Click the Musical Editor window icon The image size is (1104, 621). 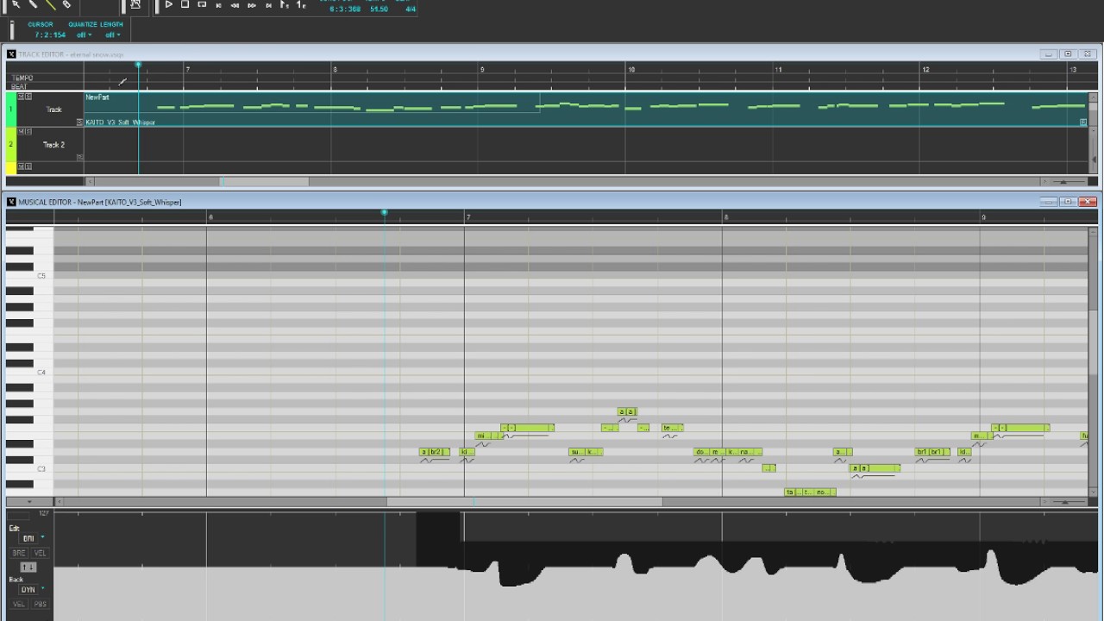coord(11,202)
